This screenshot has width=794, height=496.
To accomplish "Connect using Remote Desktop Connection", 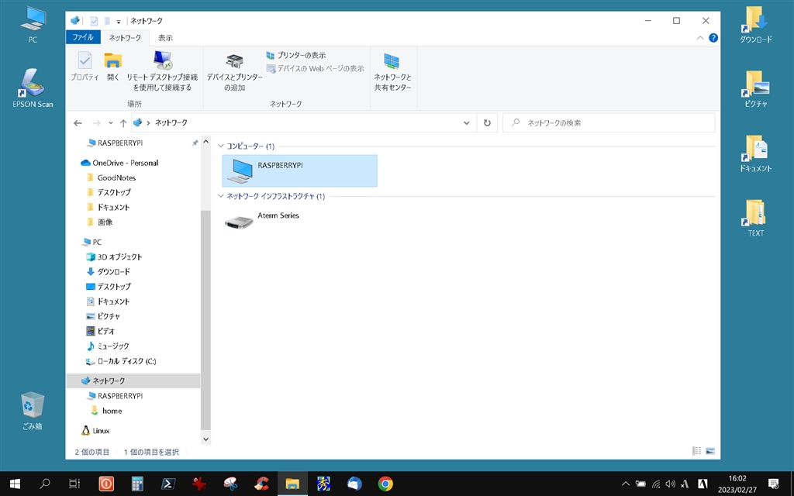I will (x=162, y=71).
